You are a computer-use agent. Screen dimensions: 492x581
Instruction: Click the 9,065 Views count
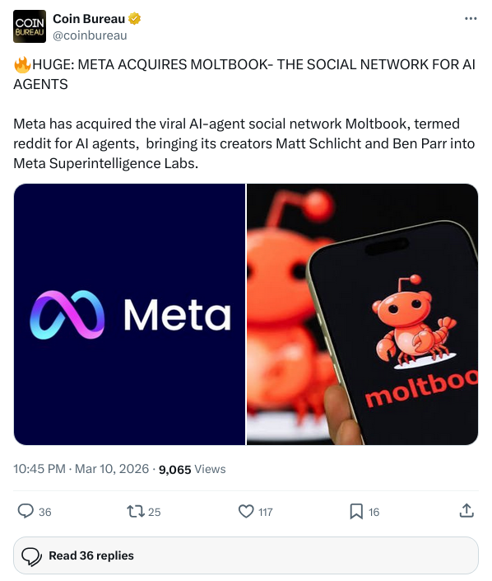point(192,469)
